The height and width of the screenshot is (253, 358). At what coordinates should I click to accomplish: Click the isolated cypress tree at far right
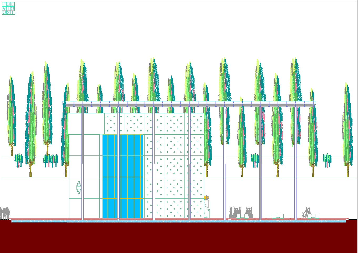click(x=347, y=126)
